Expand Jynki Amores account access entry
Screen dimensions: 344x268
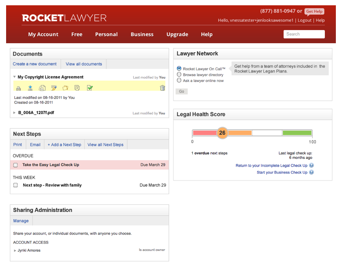tap(15, 250)
